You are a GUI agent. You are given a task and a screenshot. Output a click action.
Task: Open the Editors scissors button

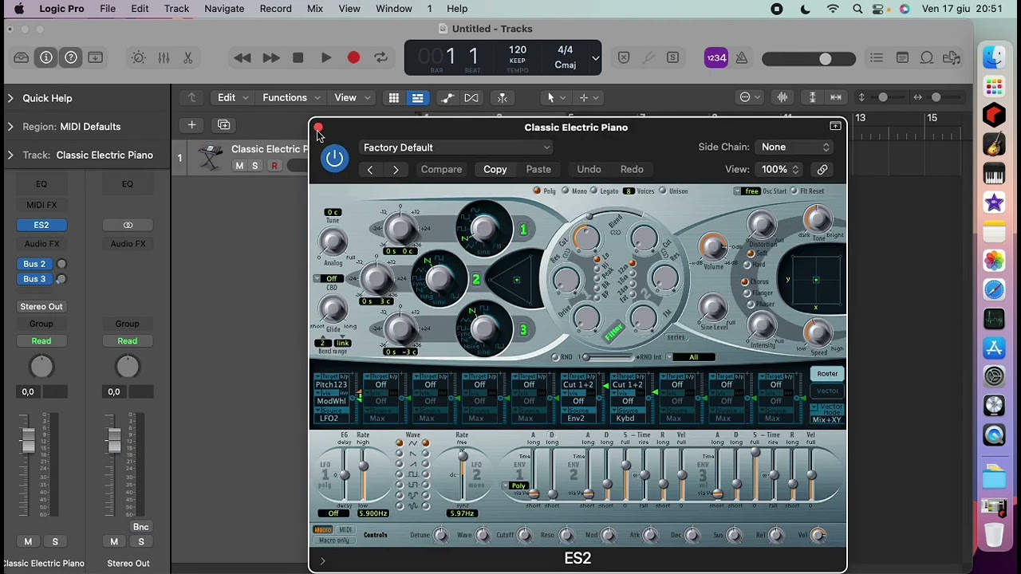pyautogui.click(x=188, y=57)
